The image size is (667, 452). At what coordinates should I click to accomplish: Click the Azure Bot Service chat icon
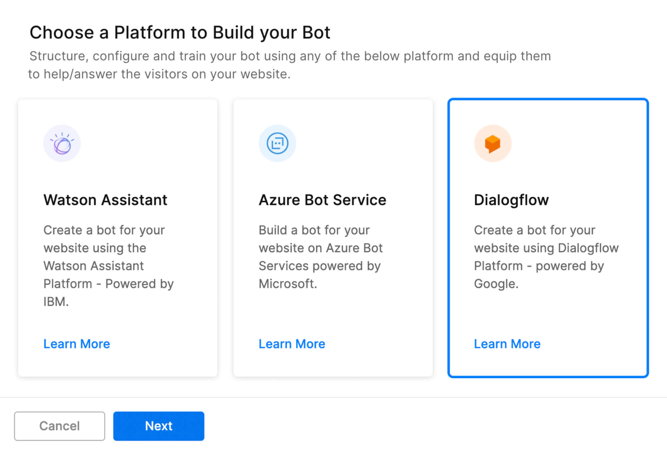(277, 143)
